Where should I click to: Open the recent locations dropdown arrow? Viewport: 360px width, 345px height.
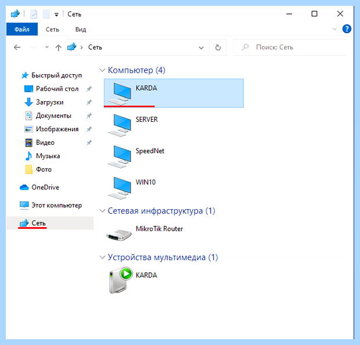pyautogui.click(x=47, y=47)
